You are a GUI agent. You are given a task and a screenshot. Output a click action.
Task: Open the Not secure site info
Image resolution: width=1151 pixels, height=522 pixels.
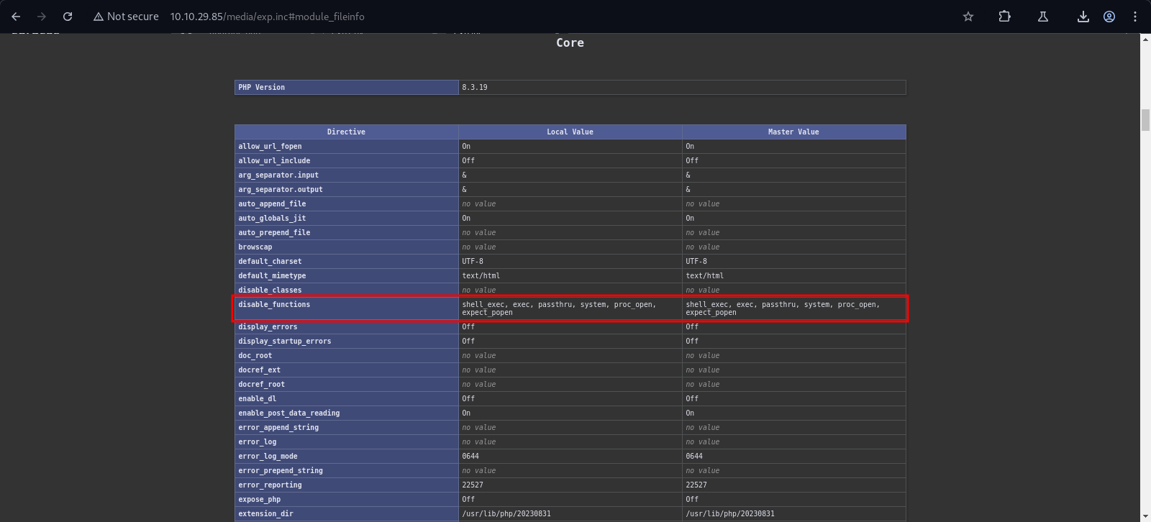point(126,17)
